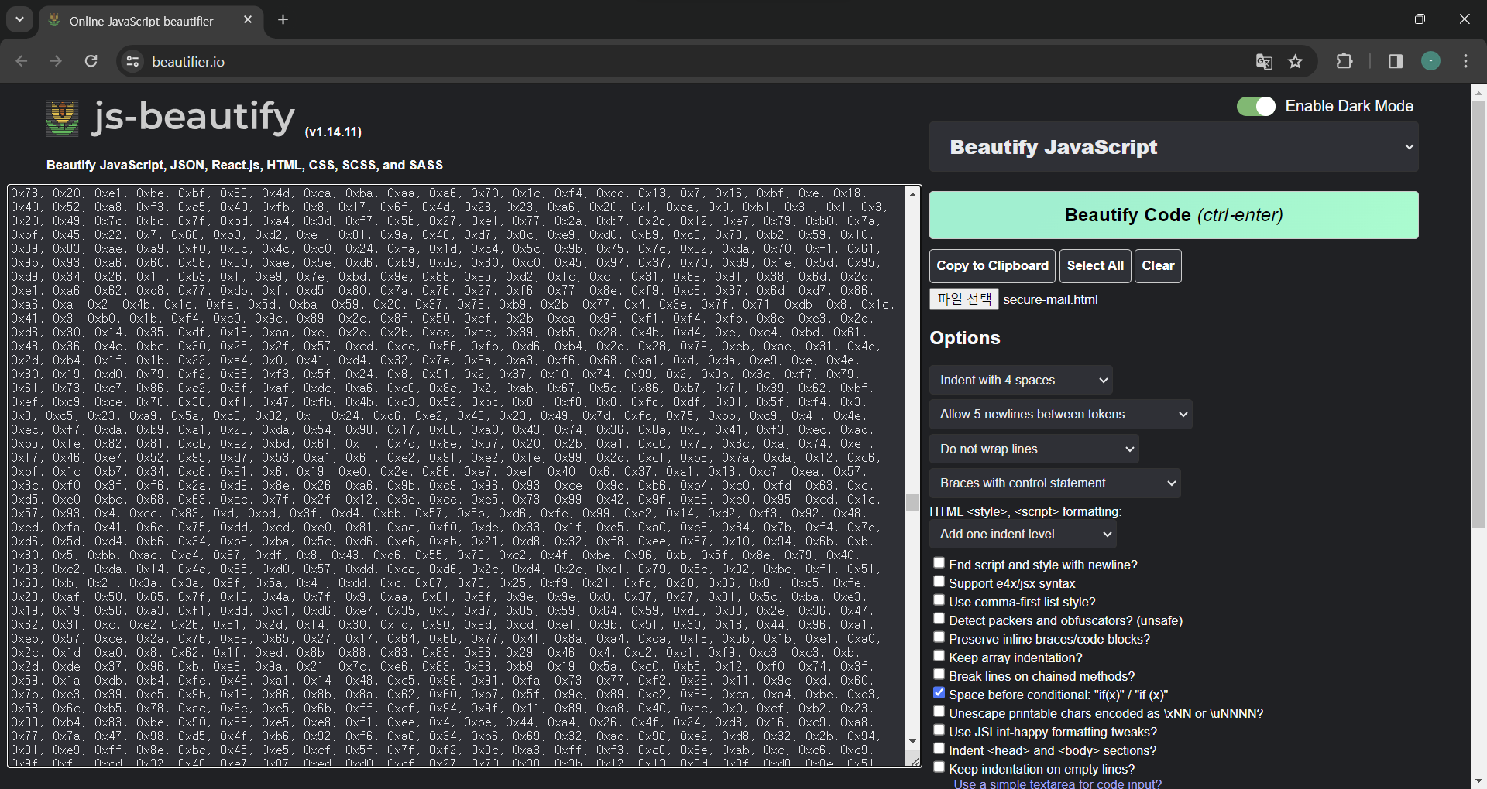Open the tab search dropdown arrow
The height and width of the screenshot is (789, 1487).
point(20,20)
